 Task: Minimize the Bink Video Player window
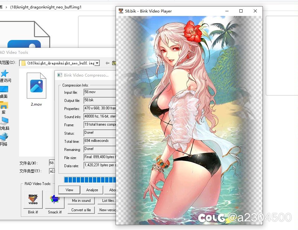click(227, 11)
